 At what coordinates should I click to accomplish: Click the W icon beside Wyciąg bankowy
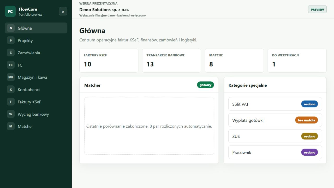(x=11, y=114)
